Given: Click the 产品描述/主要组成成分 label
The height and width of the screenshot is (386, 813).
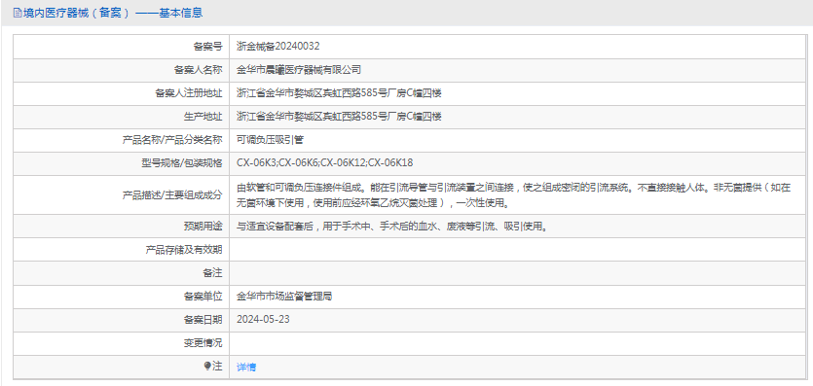Looking at the screenshot, I should point(172,195).
